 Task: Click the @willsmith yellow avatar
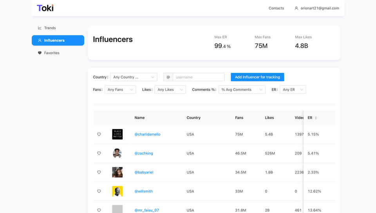117,191
